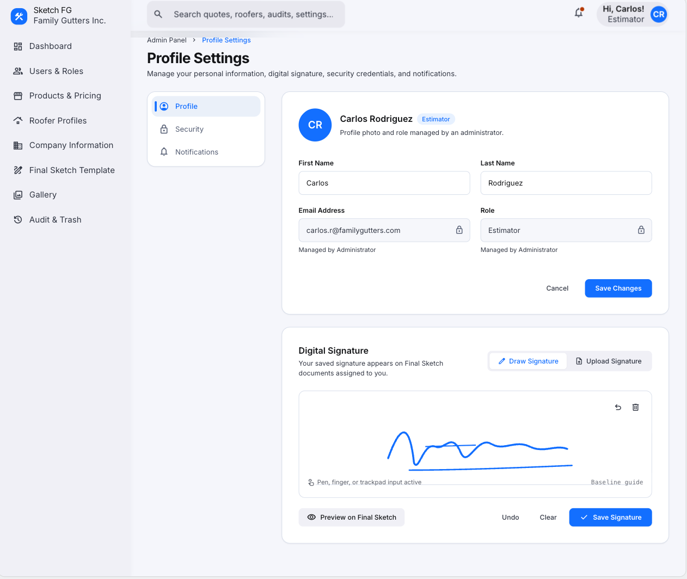Screen dimensions: 687x579
Task: Click the Final Sketch Template pencil icon
Action: coord(18,170)
